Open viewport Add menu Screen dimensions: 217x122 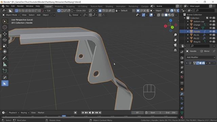(39, 15)
